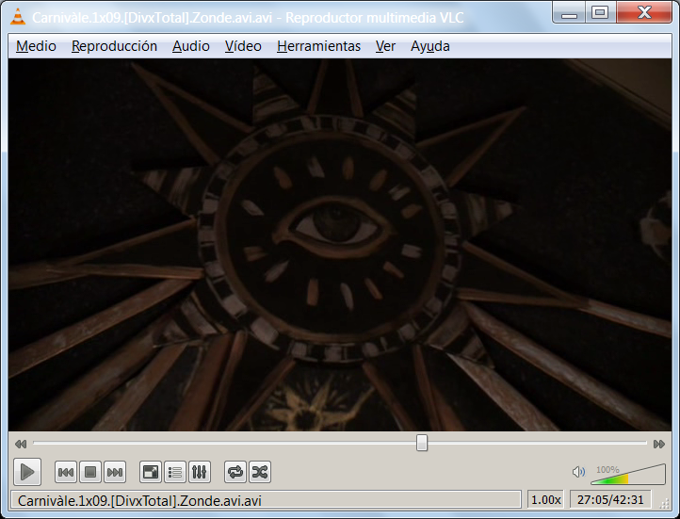Jump forward using the right seek arrows
The height and width of the screenshot is (519, 680).
[658, 444]
